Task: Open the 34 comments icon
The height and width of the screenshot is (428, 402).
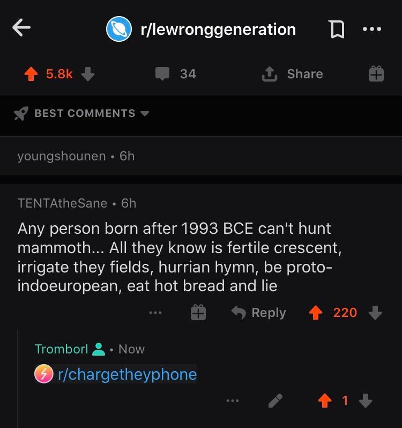Action: [162, 74]
